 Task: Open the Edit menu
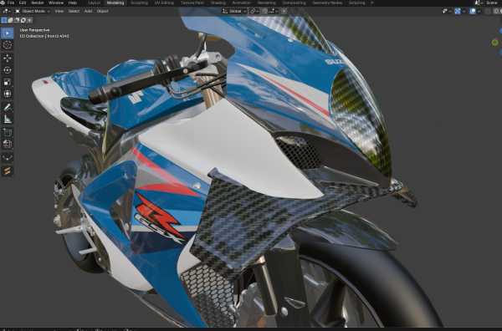click(x=23, y=3)
